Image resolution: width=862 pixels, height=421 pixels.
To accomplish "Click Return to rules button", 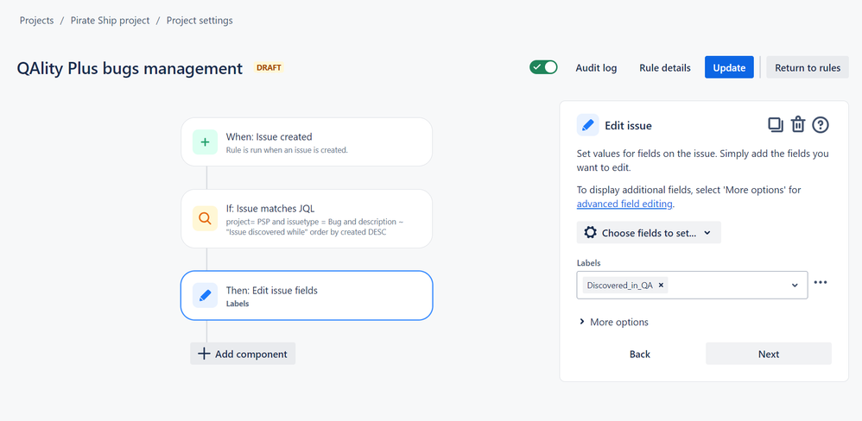I will coord(808,67).
